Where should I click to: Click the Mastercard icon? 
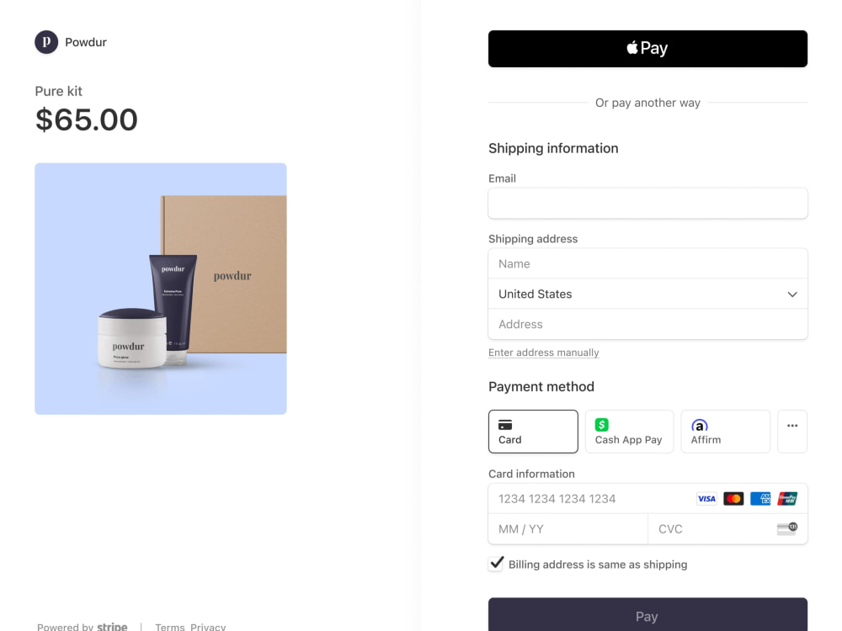733,498
